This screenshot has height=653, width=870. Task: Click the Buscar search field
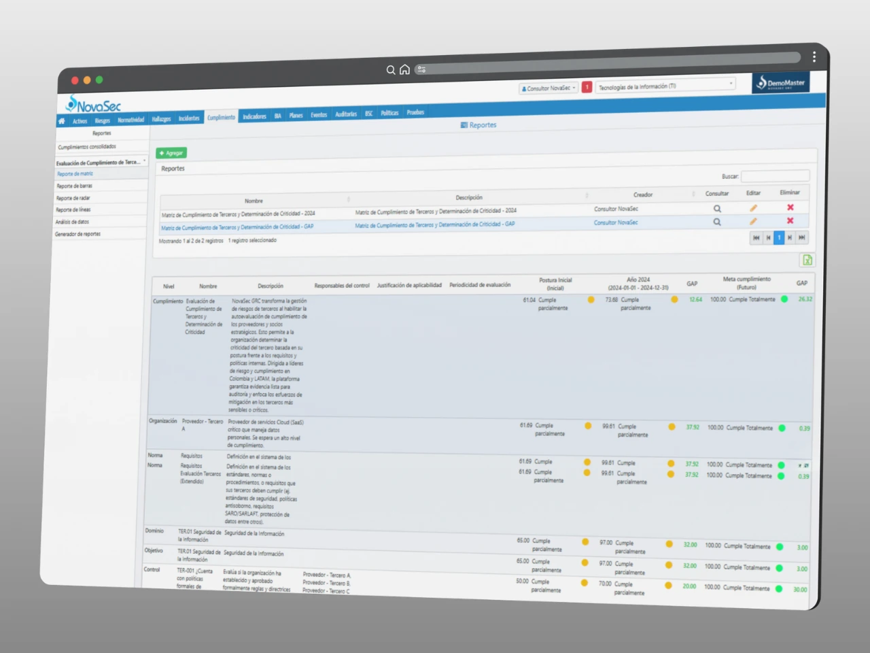tap(774, 176)
